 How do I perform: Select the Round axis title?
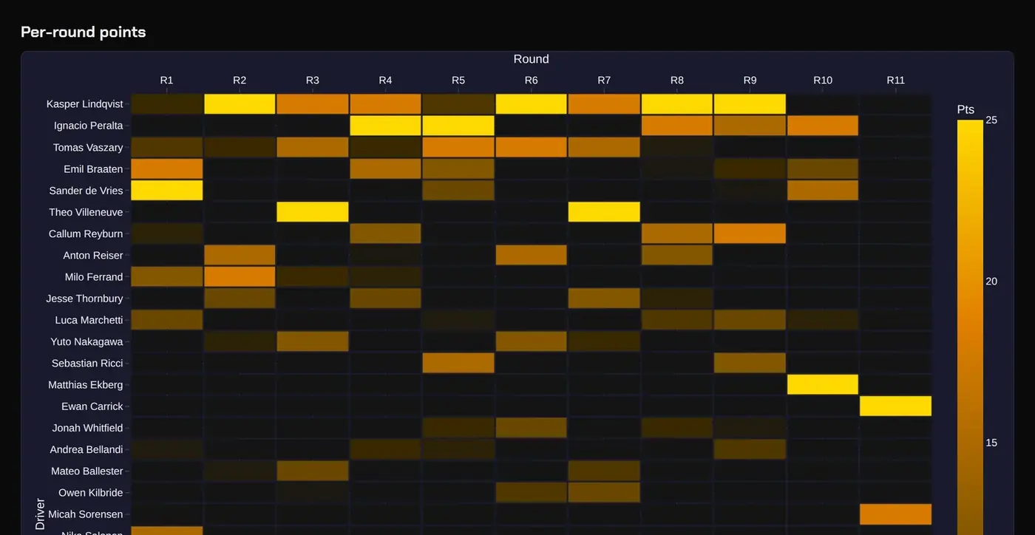531,59
